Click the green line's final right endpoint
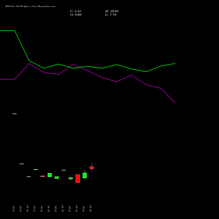The image size is (219, 219). [x=175, y=64]
